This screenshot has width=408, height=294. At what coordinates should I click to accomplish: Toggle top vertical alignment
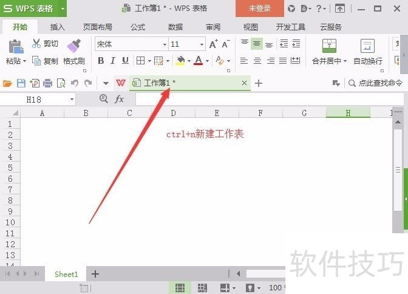click(x=244, y=44)
